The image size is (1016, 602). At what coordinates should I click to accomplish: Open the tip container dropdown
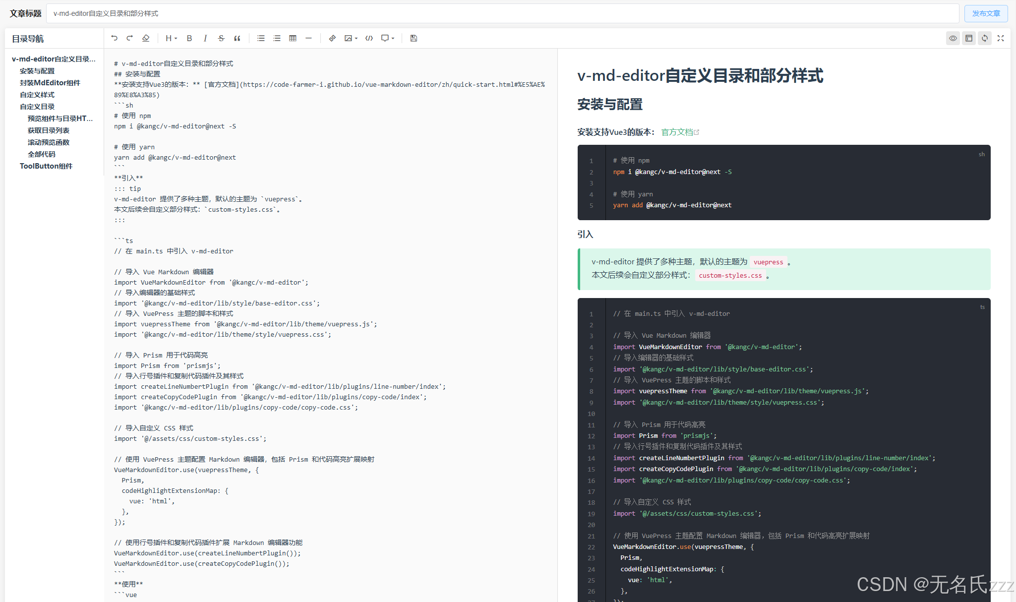387,38
